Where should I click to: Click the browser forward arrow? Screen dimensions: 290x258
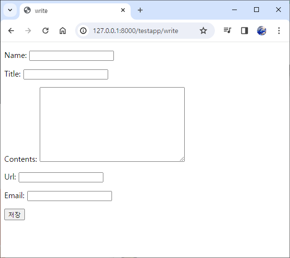(28, 31)
